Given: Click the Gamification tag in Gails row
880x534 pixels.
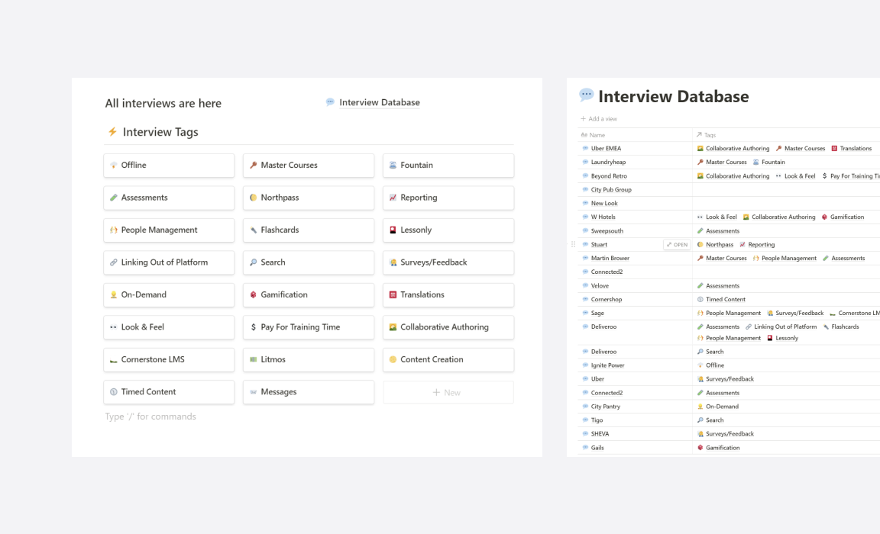Looking at the screenshot, I should pos(718,448).
